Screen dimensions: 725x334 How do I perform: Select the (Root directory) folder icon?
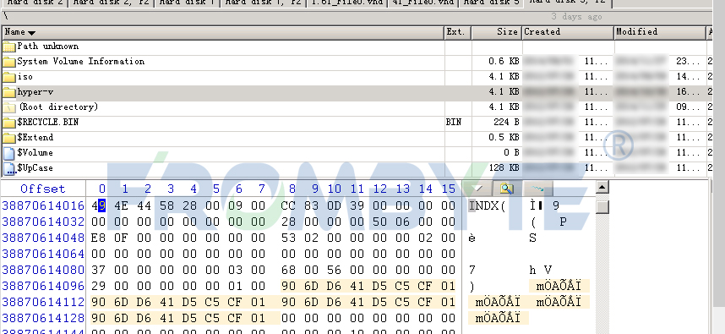tap(9, 107)
